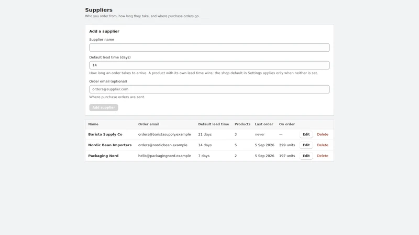Edit the Packaging Nord supplier
Viewport: 419px width, 235px height.
[x=306, y=156]
